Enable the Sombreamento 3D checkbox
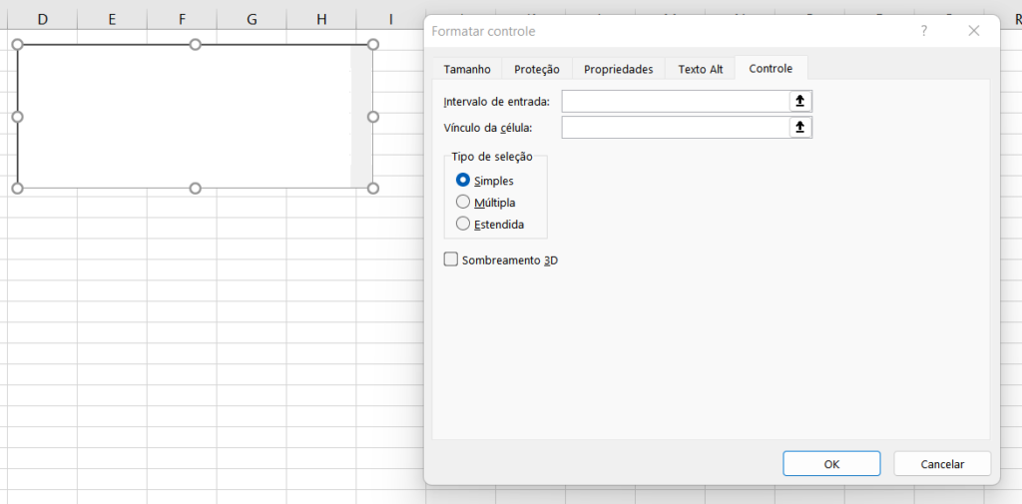Screen dimensions: 1022x504 (x=451, y=259)
